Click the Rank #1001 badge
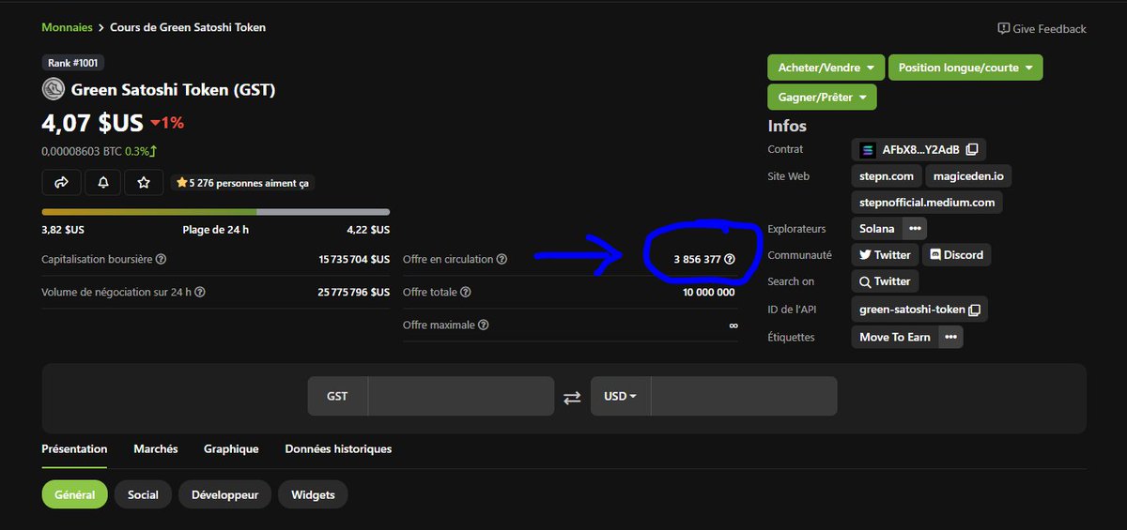The height and width of the screenshot is (530, 1127). (x=72, y=63)
